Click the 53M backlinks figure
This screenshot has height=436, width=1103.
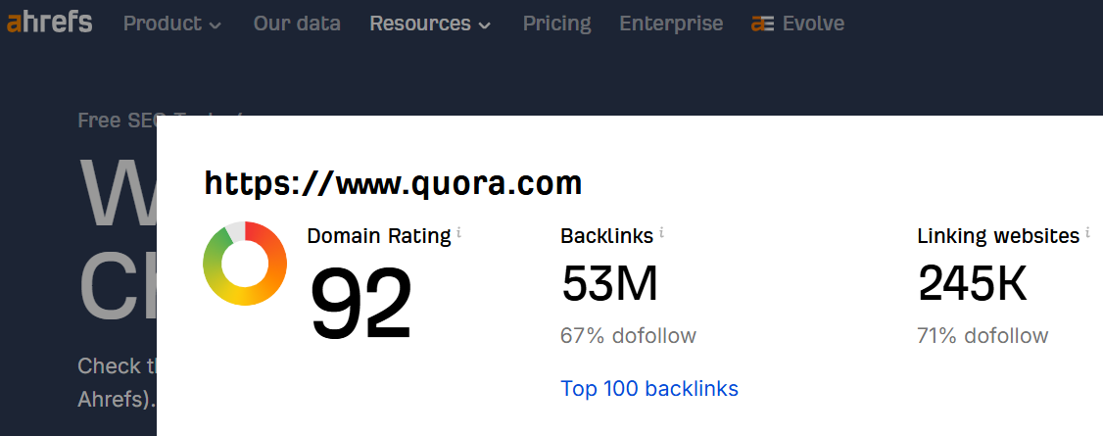coord(609,284)
